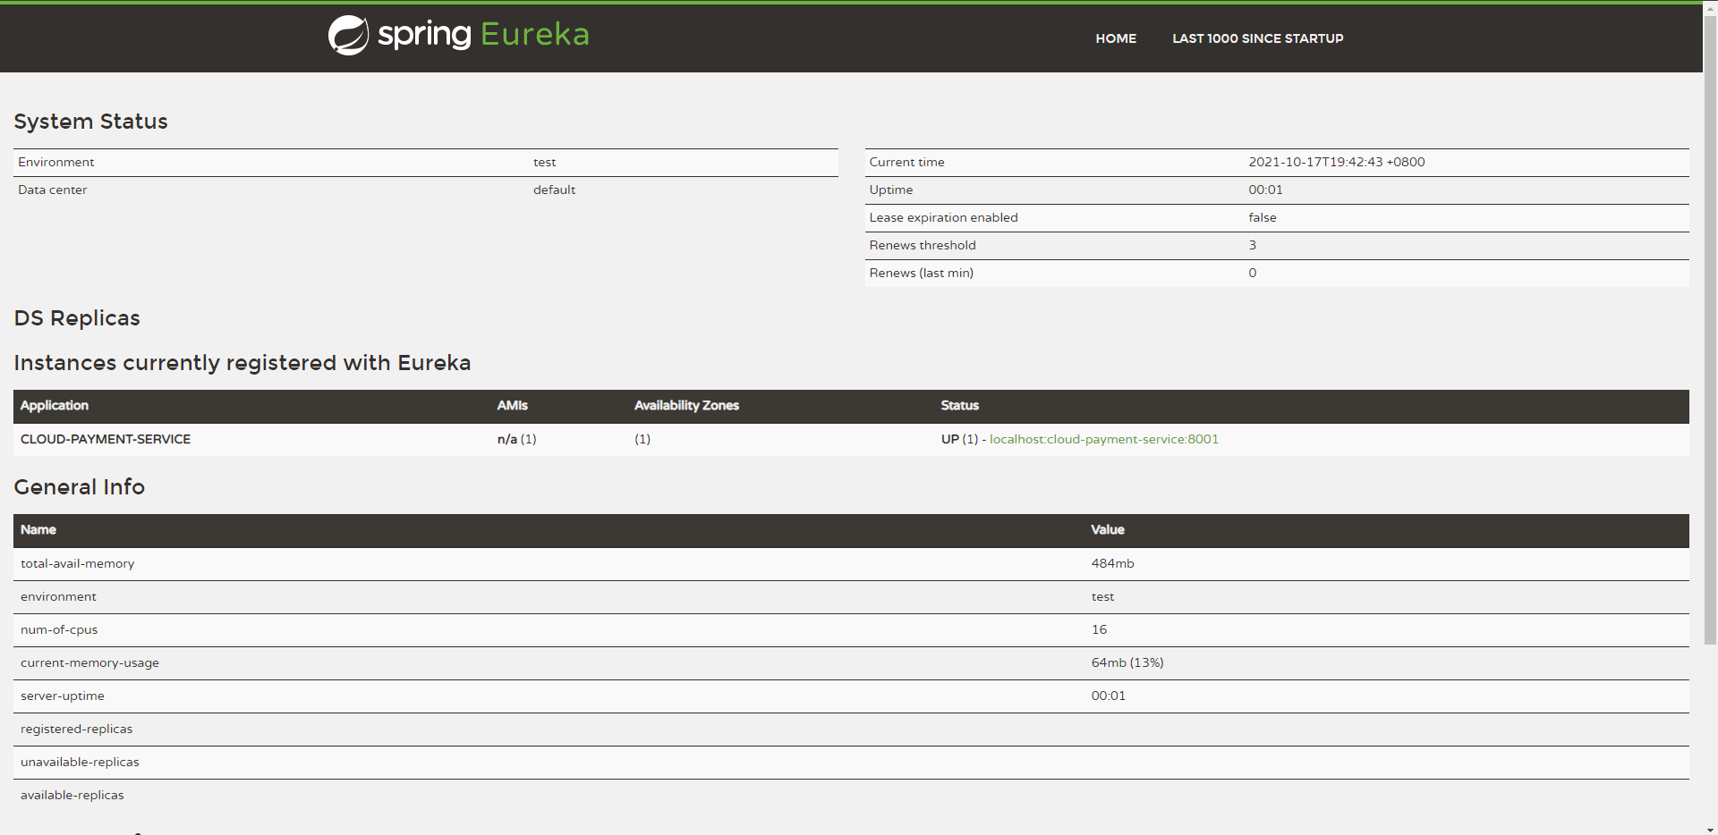Click the '64mb (13%)' usage value

pyautogui.click(x=1127, y=662)
